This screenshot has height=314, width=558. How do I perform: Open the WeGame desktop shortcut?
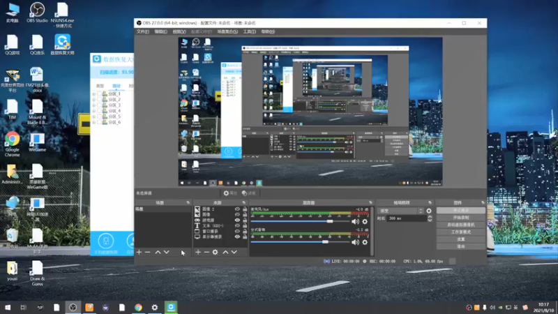click(37, 142)
